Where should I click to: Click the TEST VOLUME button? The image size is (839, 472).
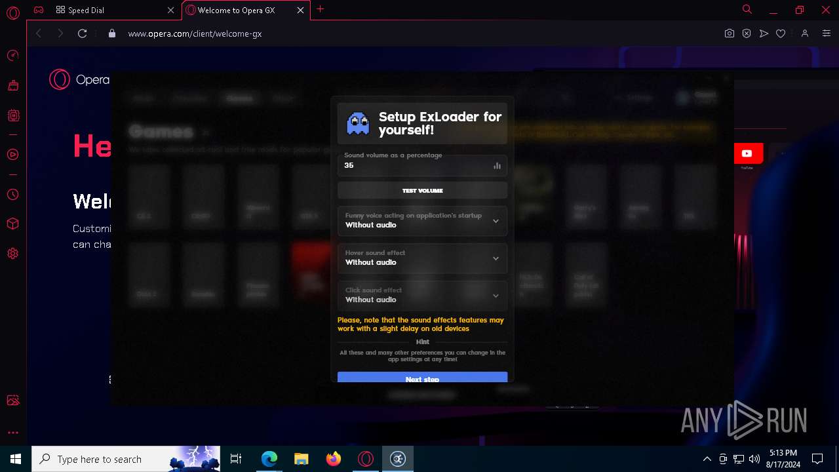pyautogui.click(x=422, y=191)
